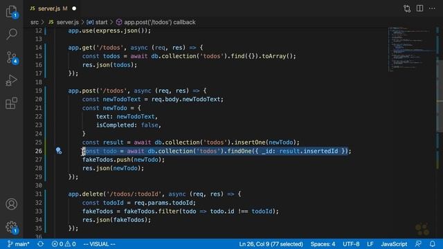
Task: Click 'findOne' on line 26
Action: pyautogui.click(x=239, y=151)
